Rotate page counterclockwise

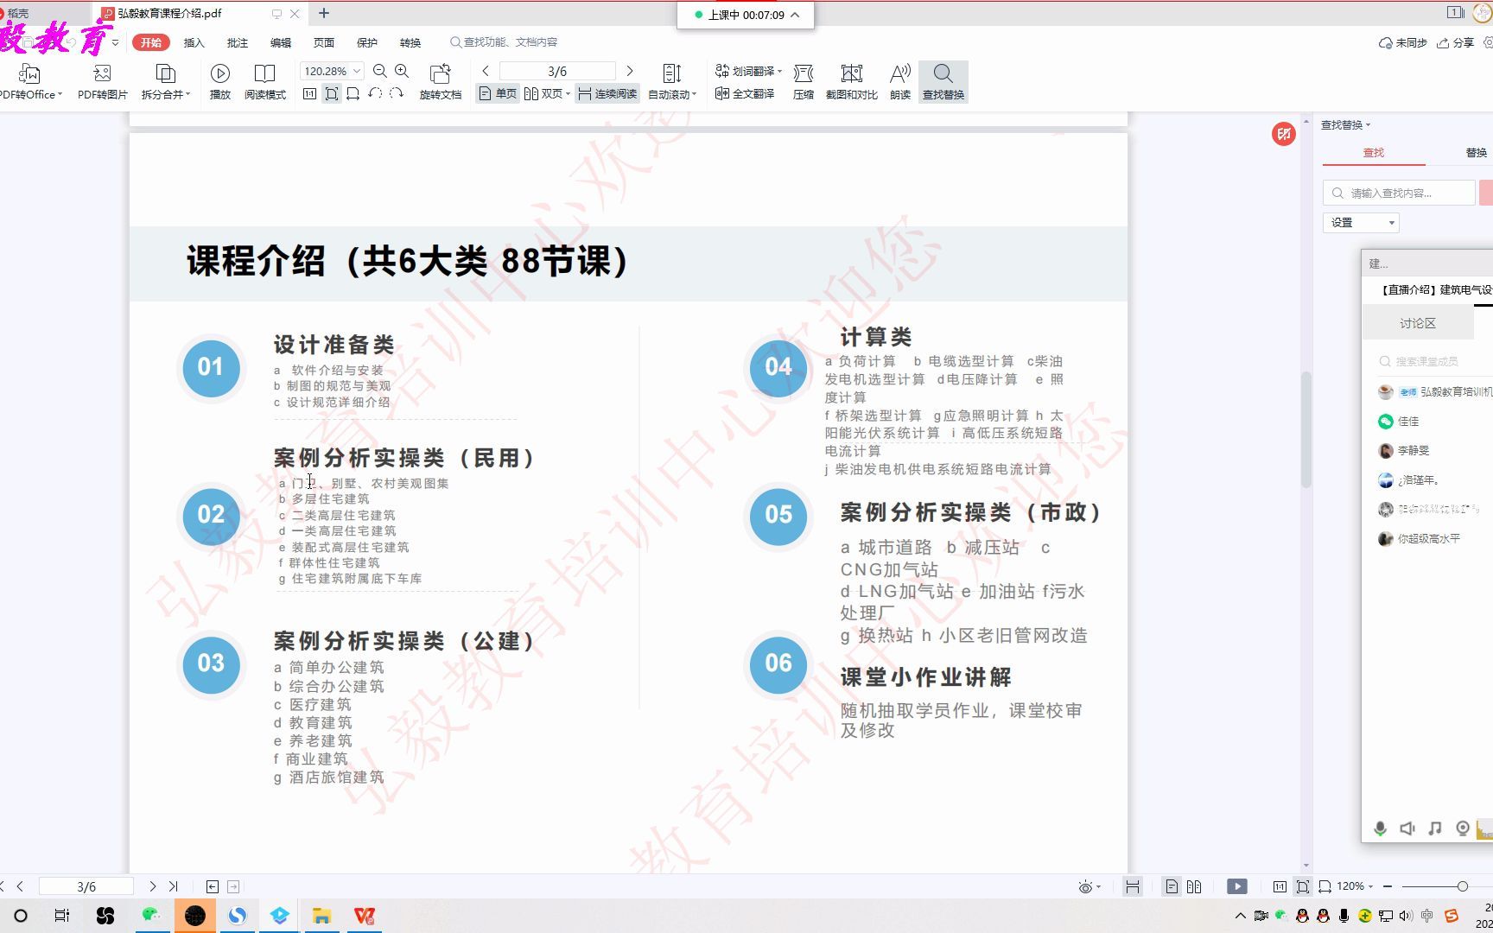(x=375, y=93)
